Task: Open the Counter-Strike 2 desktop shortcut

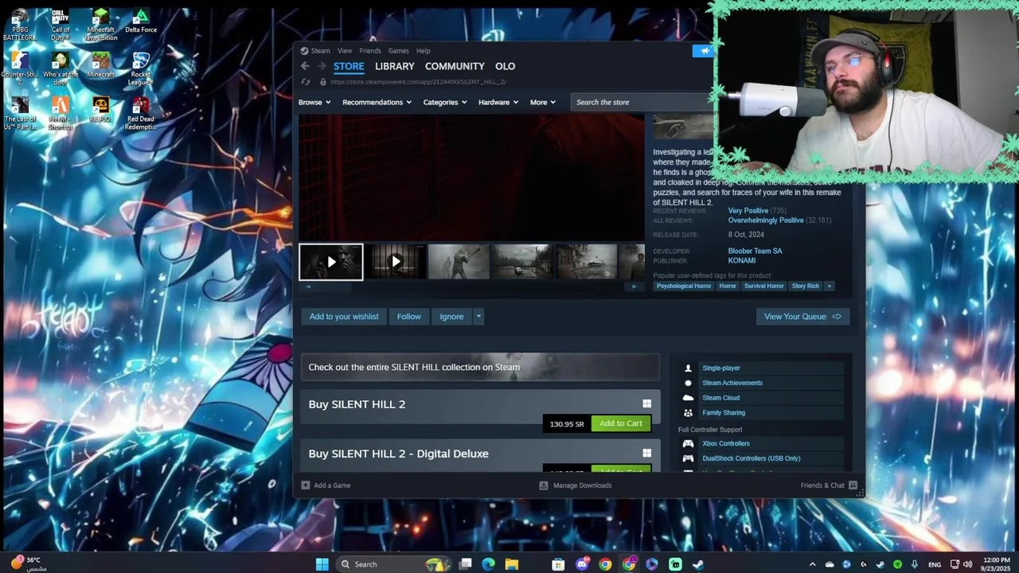Action: [x=20, y=69]
